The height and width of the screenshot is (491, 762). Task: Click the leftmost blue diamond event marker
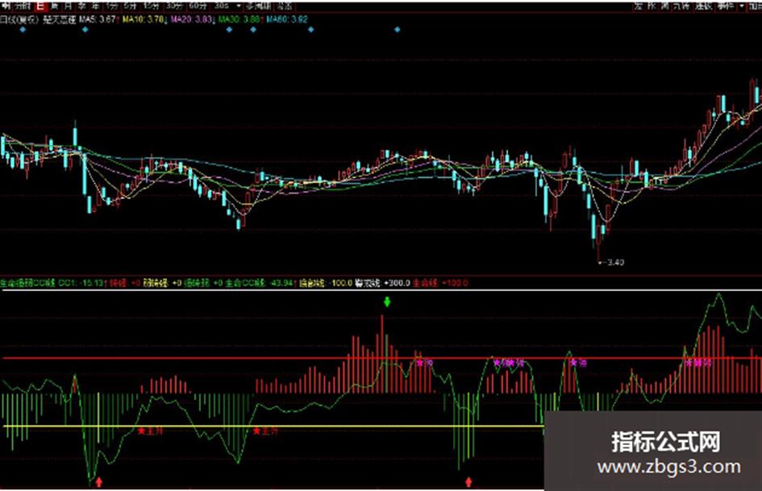click(x=23, y=30)
